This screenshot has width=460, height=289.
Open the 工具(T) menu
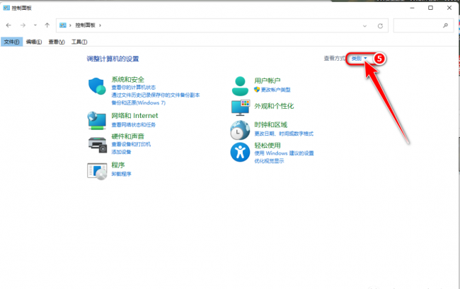point(79,42)
